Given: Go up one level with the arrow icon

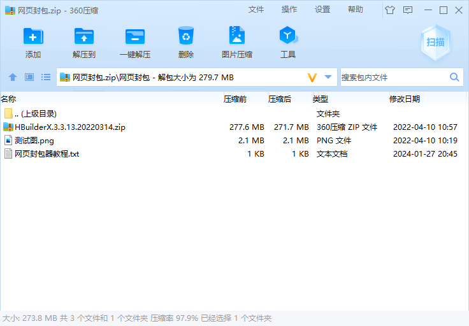Looking at the screenshot, I should 13,78.
